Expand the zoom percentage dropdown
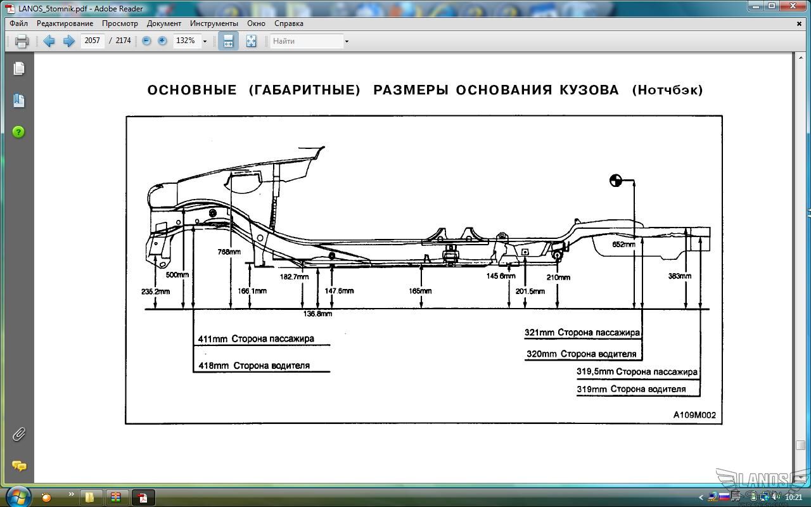The width and height of the screenshot is (811, 507). tap(205, 41)
